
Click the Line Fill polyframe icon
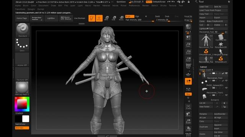188,135
